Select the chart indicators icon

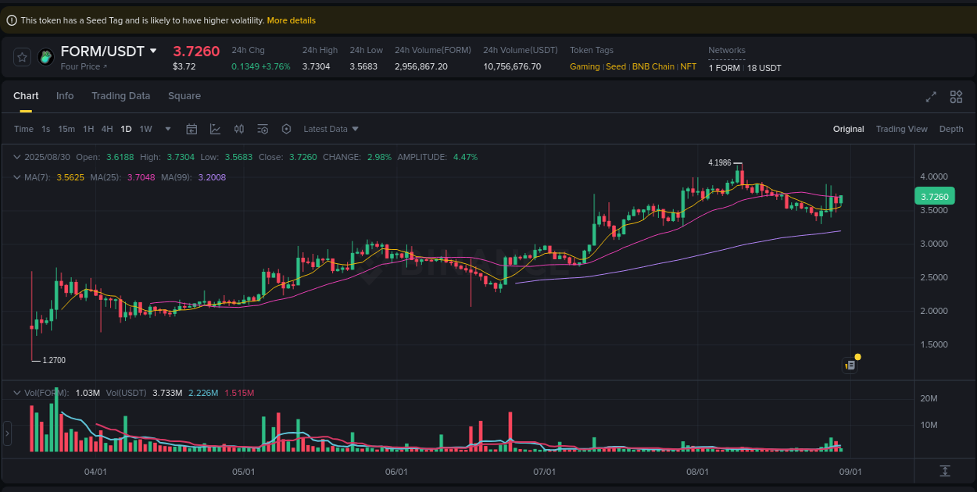click(x=215, y=129)
